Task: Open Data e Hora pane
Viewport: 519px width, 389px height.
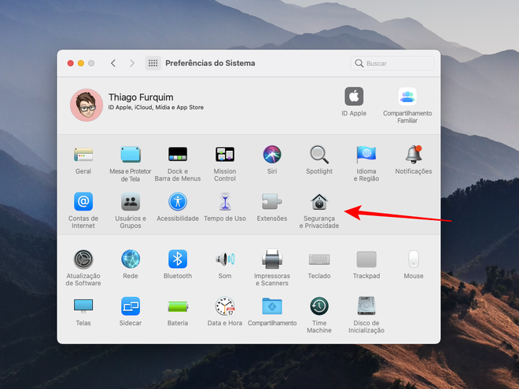Action: (x=225, y=306)
